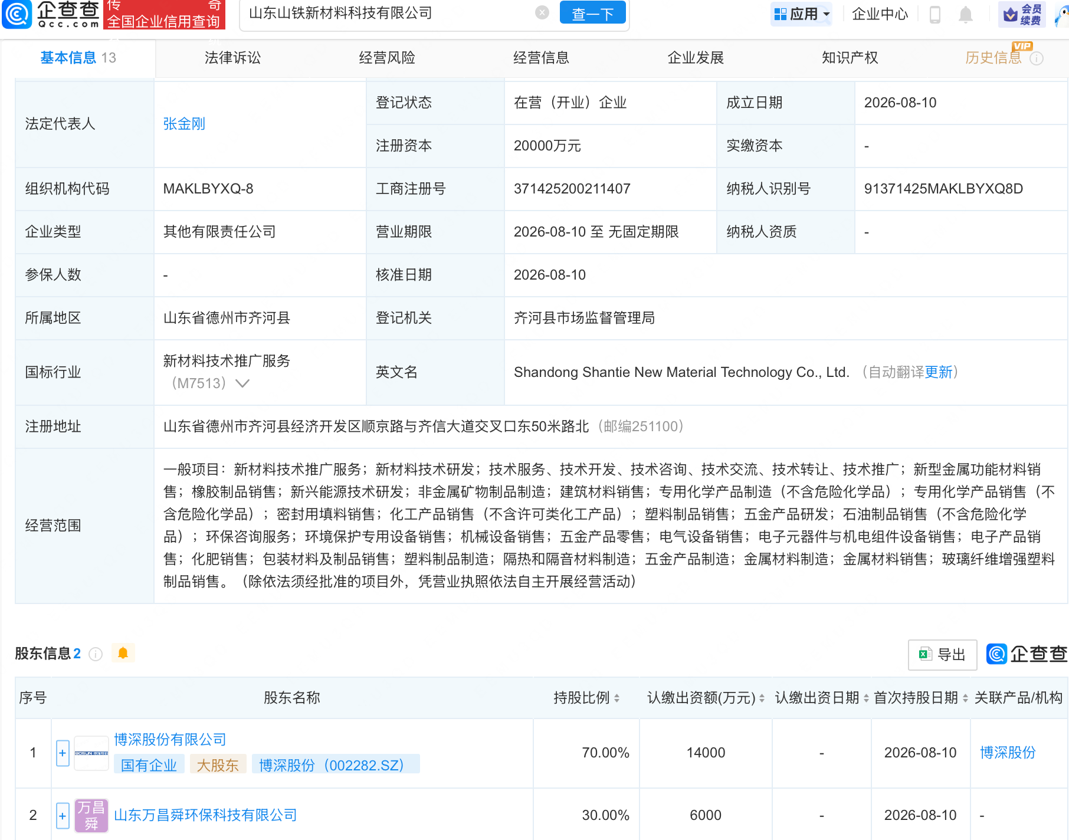This screenshot has height=840, width=1069.
Task: Open legal representative 张金刚 profile
Action: (x=184, y=124)
